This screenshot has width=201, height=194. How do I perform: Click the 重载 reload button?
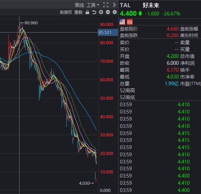coord(78,12)
